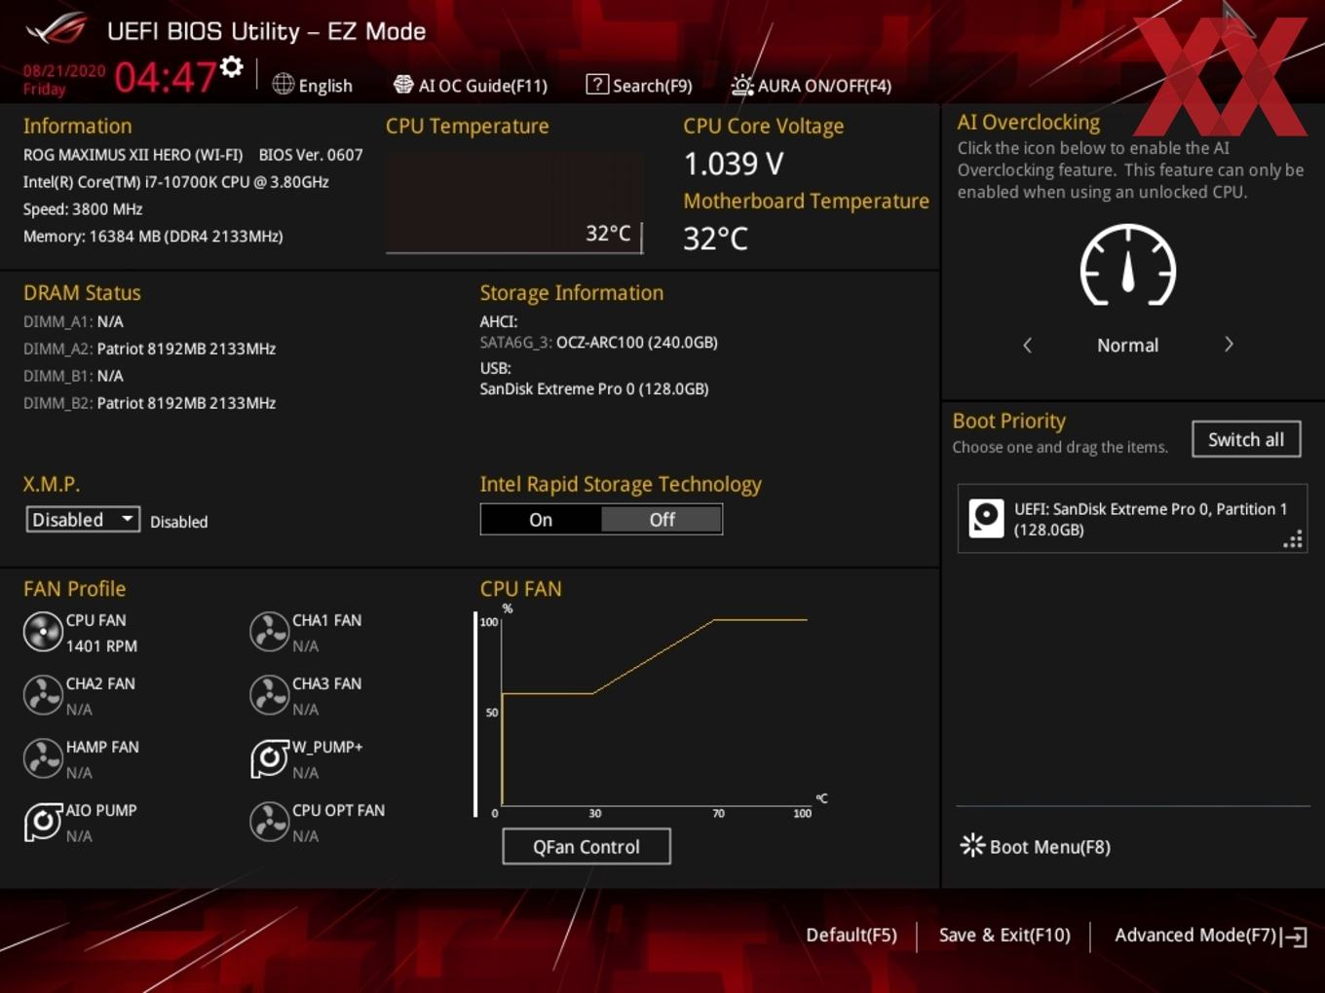Select English language option
This screenshot has height=993, width=1325.
[x=325, y=86]
